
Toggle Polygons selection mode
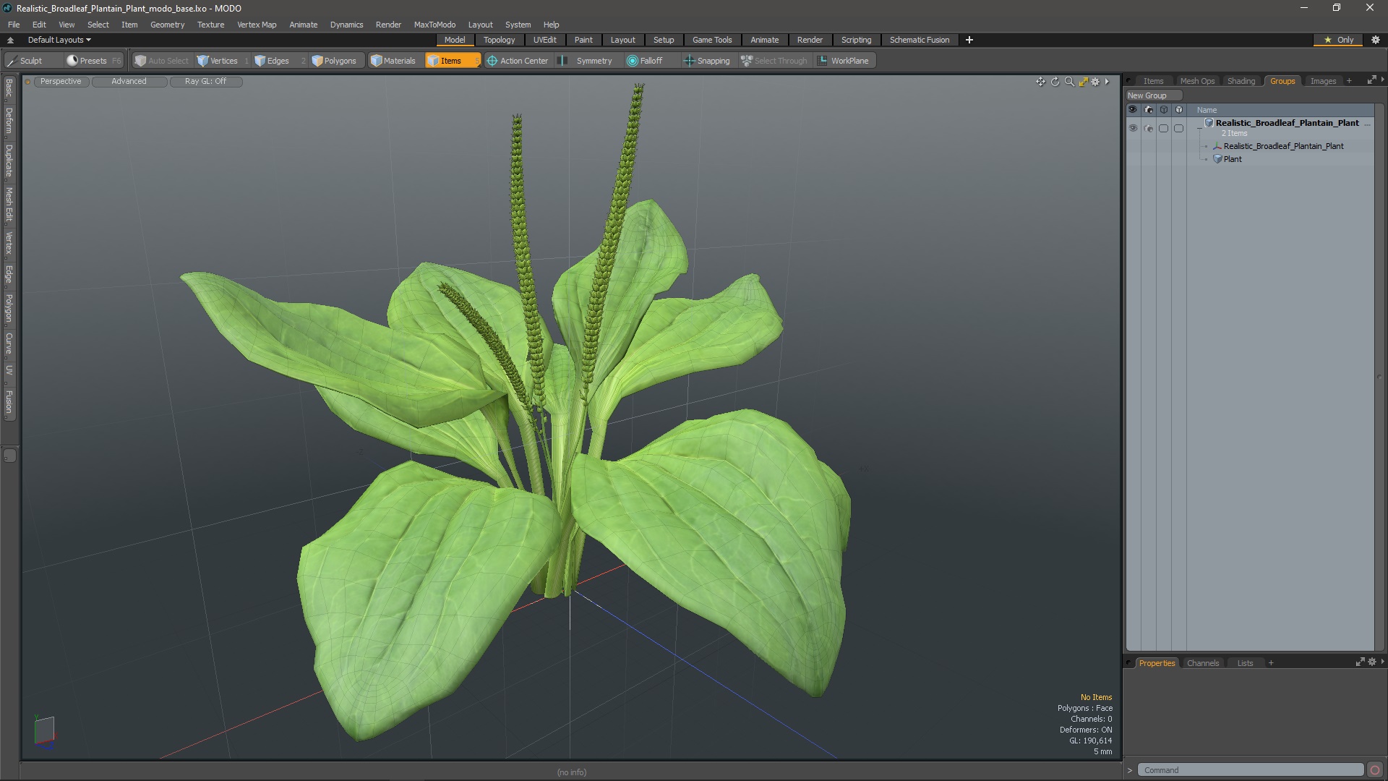(334, 60)
